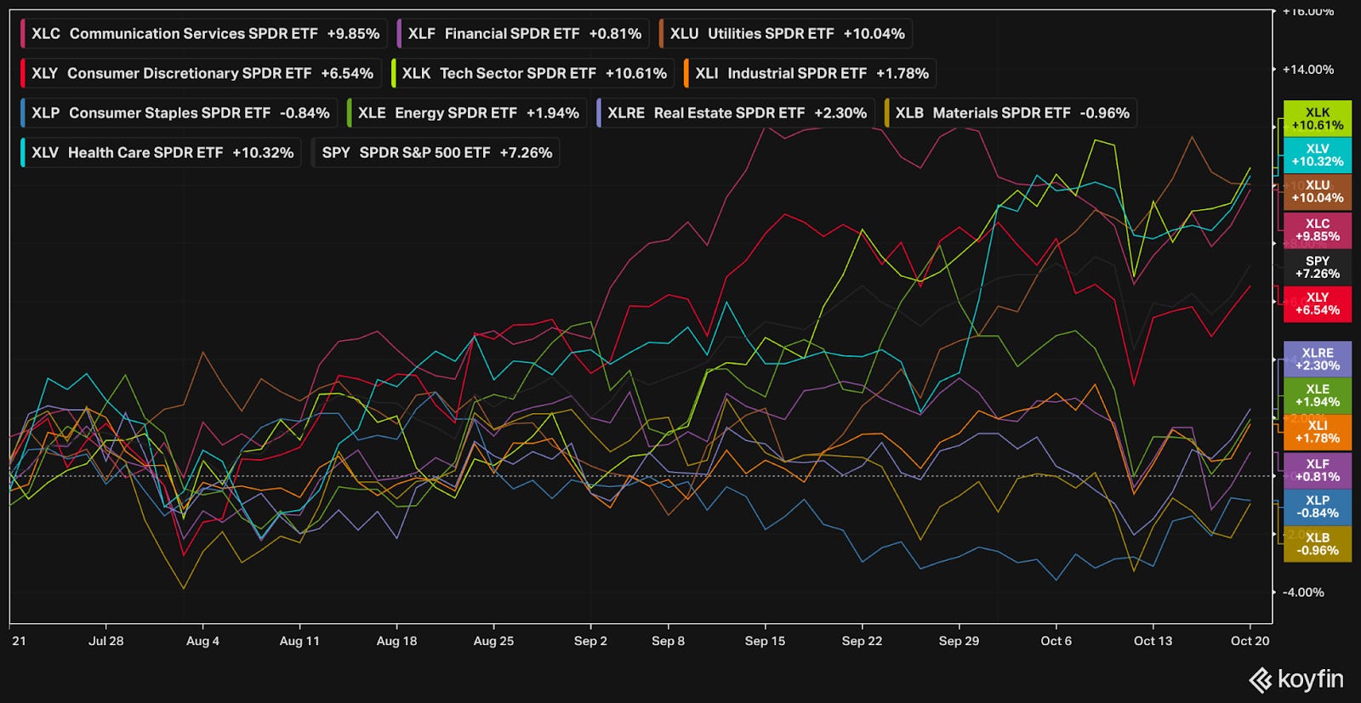1361x703 pixels.
Task: Click the olive XLB -0.96% axis tag
Action: [1318, 544]
